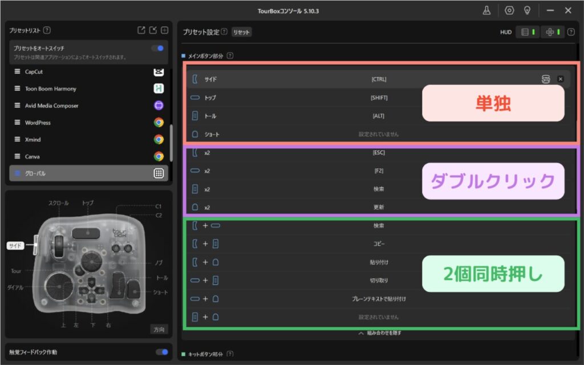Toggle プリセットをオートスイッチ switch
Viewport: 584px width, 365px height.
(x=158, y=48)
